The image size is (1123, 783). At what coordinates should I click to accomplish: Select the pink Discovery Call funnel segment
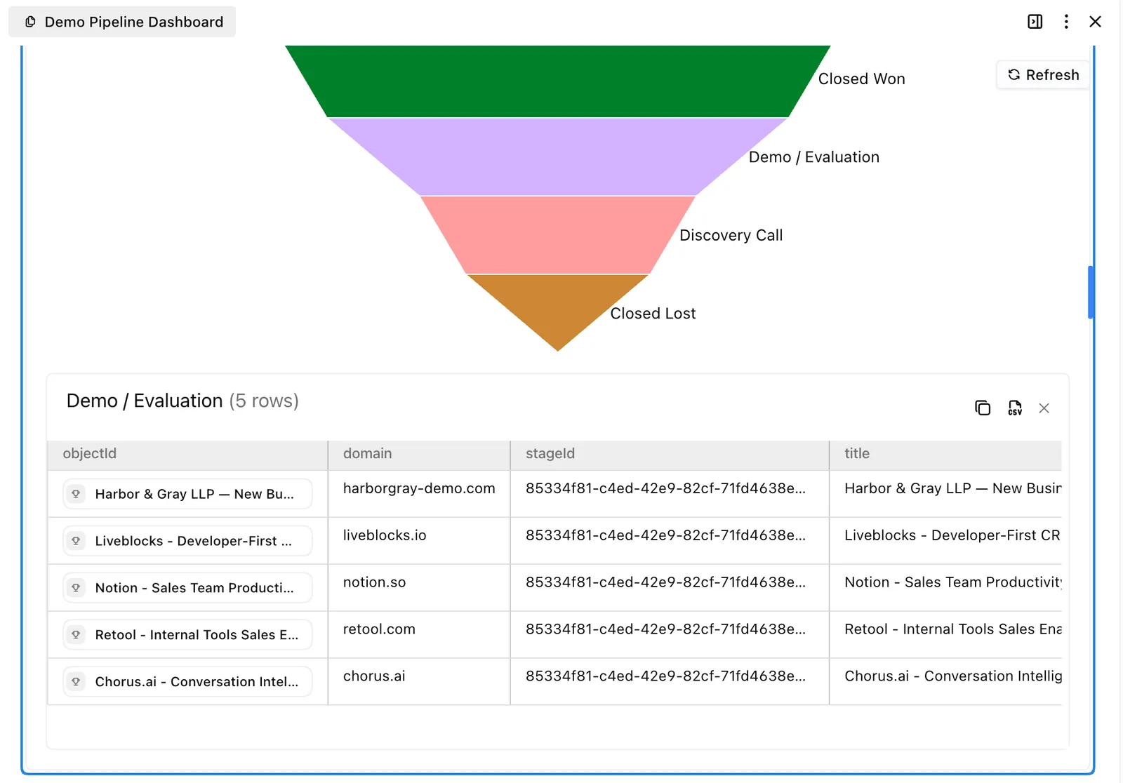click(558, 235)
